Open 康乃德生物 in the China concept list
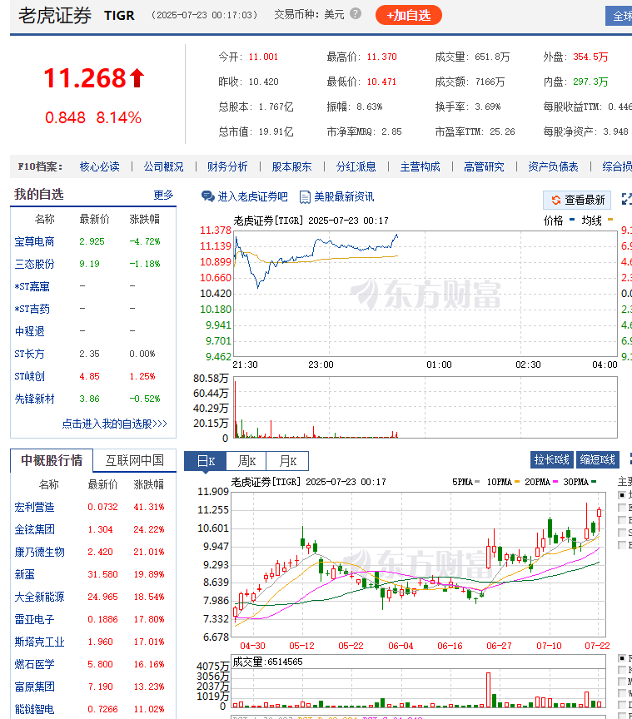Image resolution: width=632 pixels, height=719 pixels. point(39,552)
